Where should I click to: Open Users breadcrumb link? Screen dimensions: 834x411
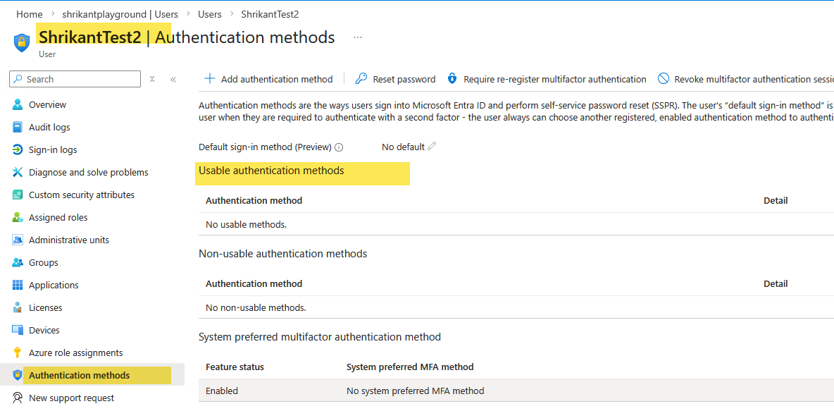point(210,14)
